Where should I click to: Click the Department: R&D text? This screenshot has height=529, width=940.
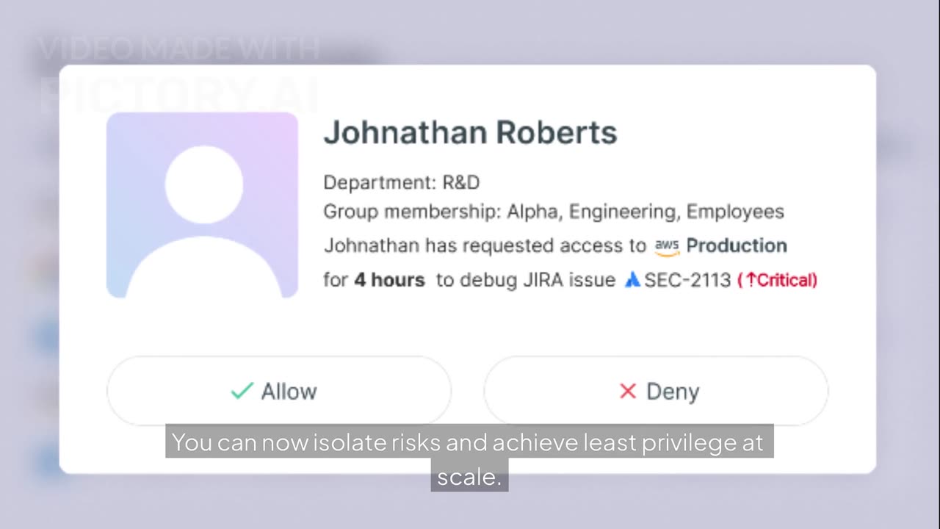[401, 182]
